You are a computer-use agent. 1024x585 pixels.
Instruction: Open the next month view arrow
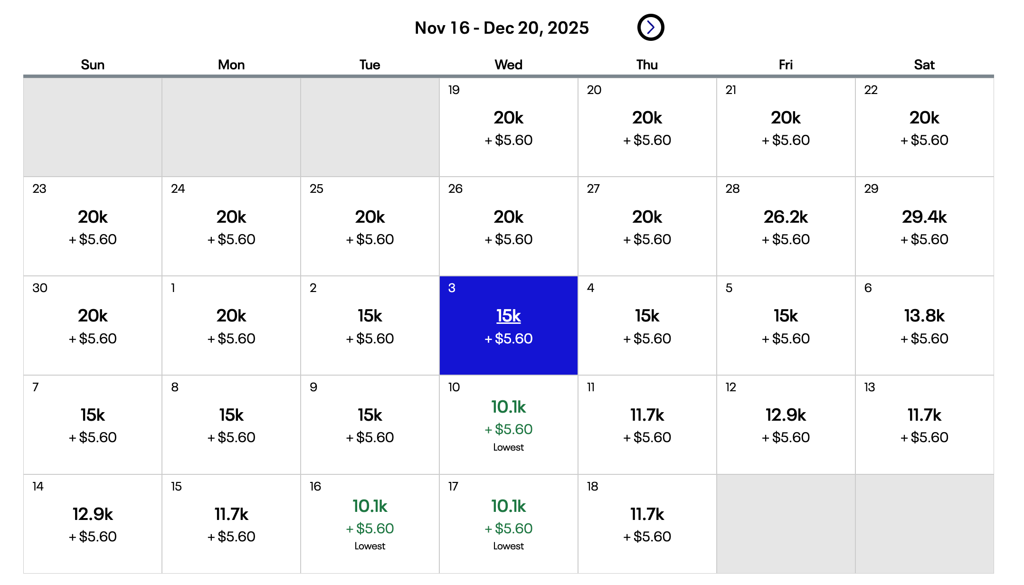650,27
